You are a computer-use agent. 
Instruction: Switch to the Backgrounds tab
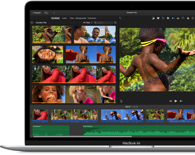[x=81, y=18]
